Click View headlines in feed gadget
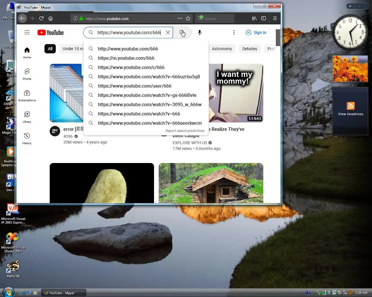This screenshot has width=372, height=297. click(x=350, y=114)
